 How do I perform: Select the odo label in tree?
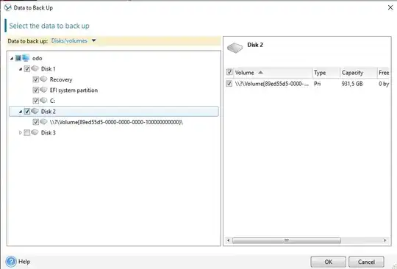[x=37, y=59]
